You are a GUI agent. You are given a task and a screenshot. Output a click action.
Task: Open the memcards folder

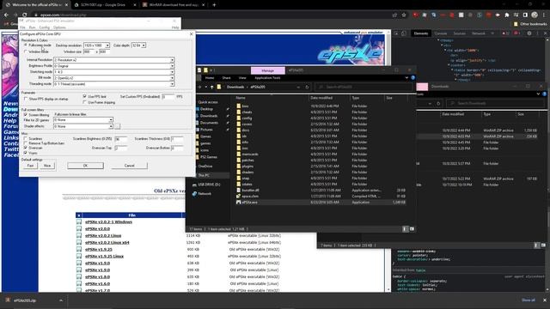[x=250, y=154]
